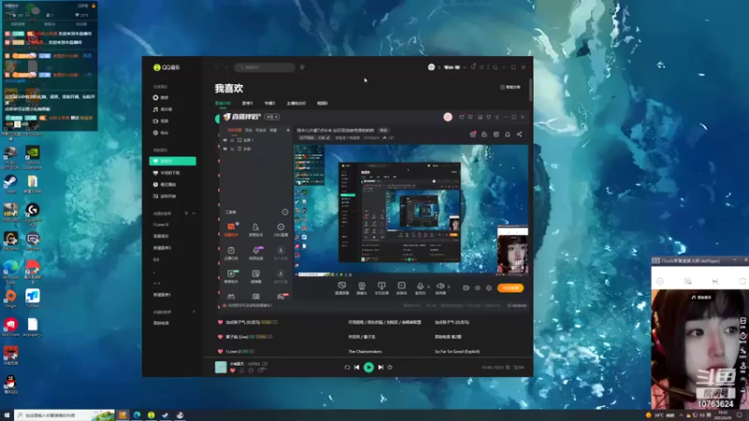
Task: Download the now-playing song in player bar
Action: 242,370
